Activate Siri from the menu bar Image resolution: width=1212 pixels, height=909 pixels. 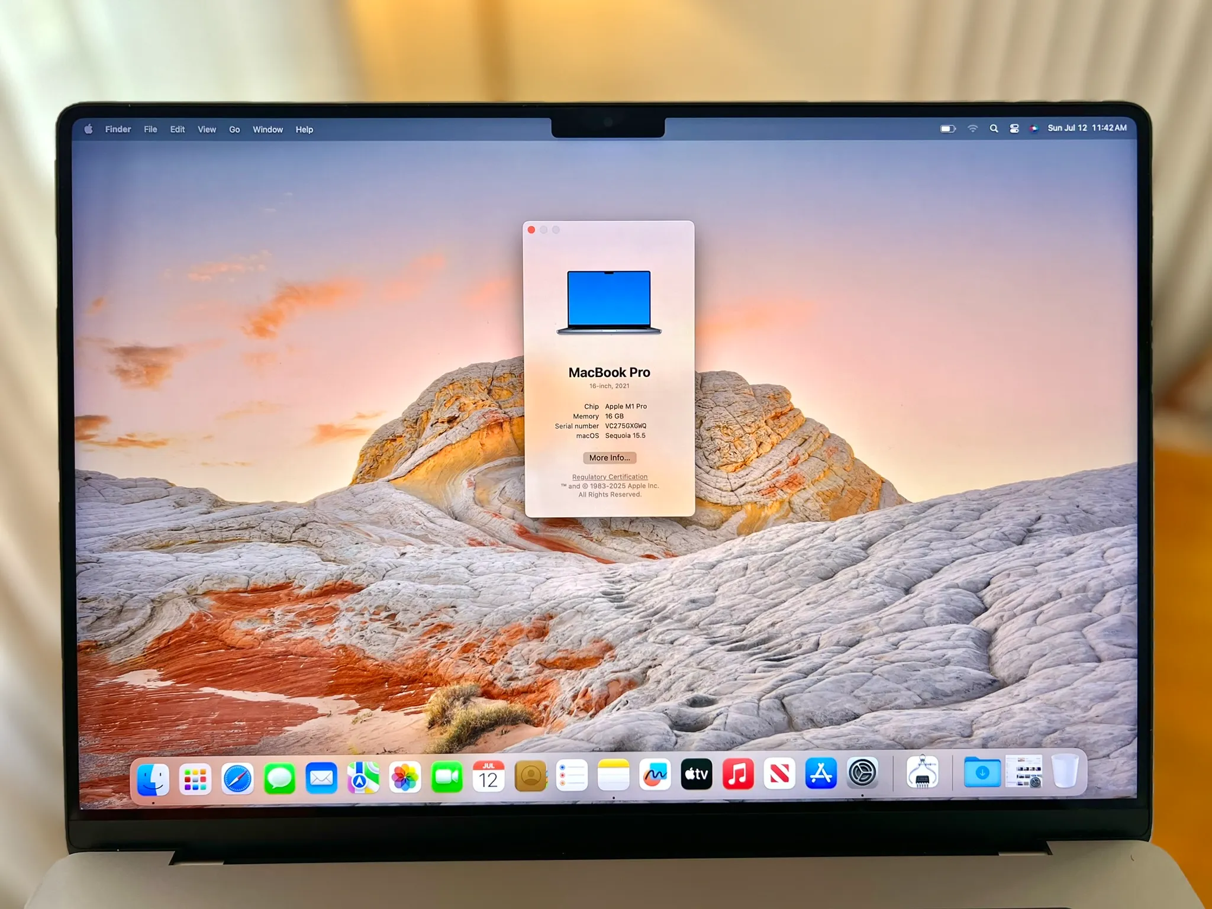pyautogui.click(x=1034, y=128)
